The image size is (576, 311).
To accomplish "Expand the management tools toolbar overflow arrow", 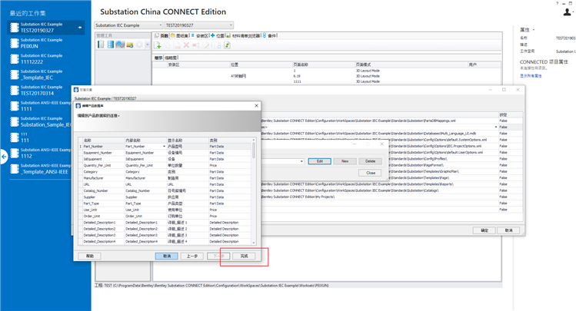I will pyautogui.click(x=148, y=45).
